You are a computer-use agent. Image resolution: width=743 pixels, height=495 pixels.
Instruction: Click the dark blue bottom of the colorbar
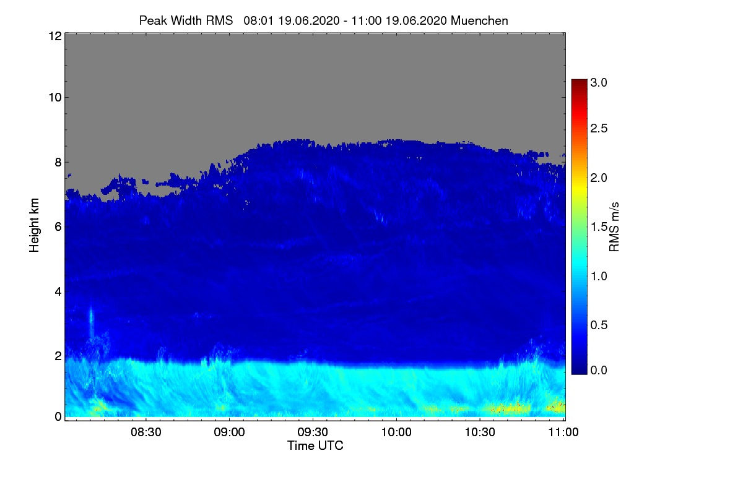click(579, 368)
